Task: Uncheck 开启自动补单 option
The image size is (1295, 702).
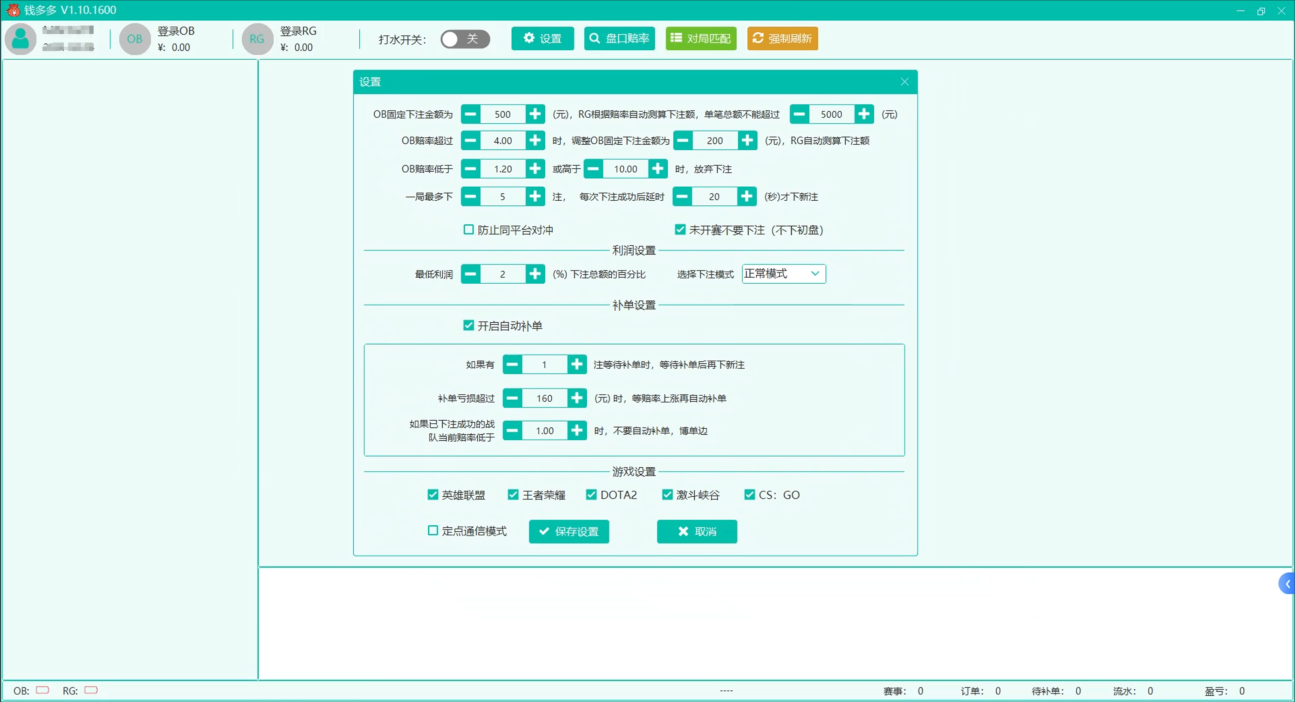Action: coord(469,326)
